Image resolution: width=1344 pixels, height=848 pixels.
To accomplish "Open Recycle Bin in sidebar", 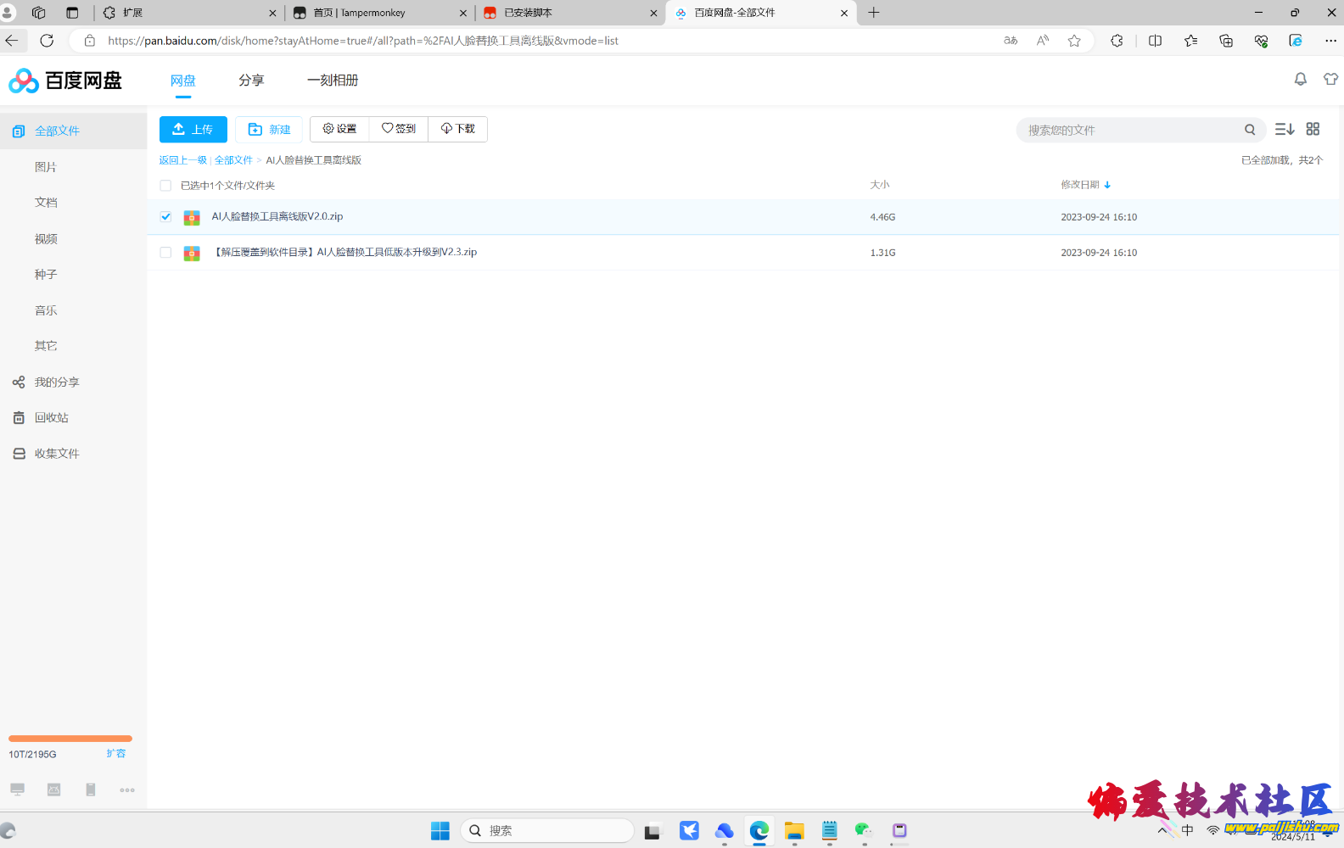I will (x=51, y=418).
